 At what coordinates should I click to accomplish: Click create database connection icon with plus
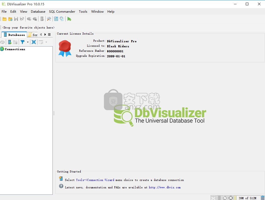(x=10, y=42)
